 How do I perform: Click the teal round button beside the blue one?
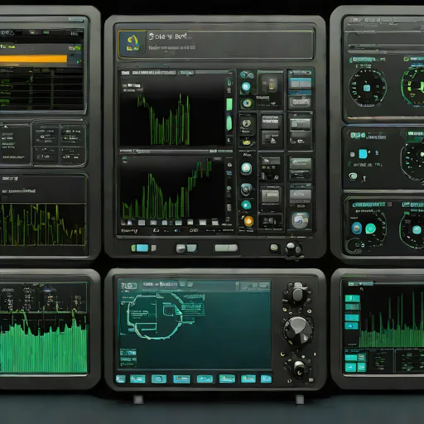click(x=370, y=229)
